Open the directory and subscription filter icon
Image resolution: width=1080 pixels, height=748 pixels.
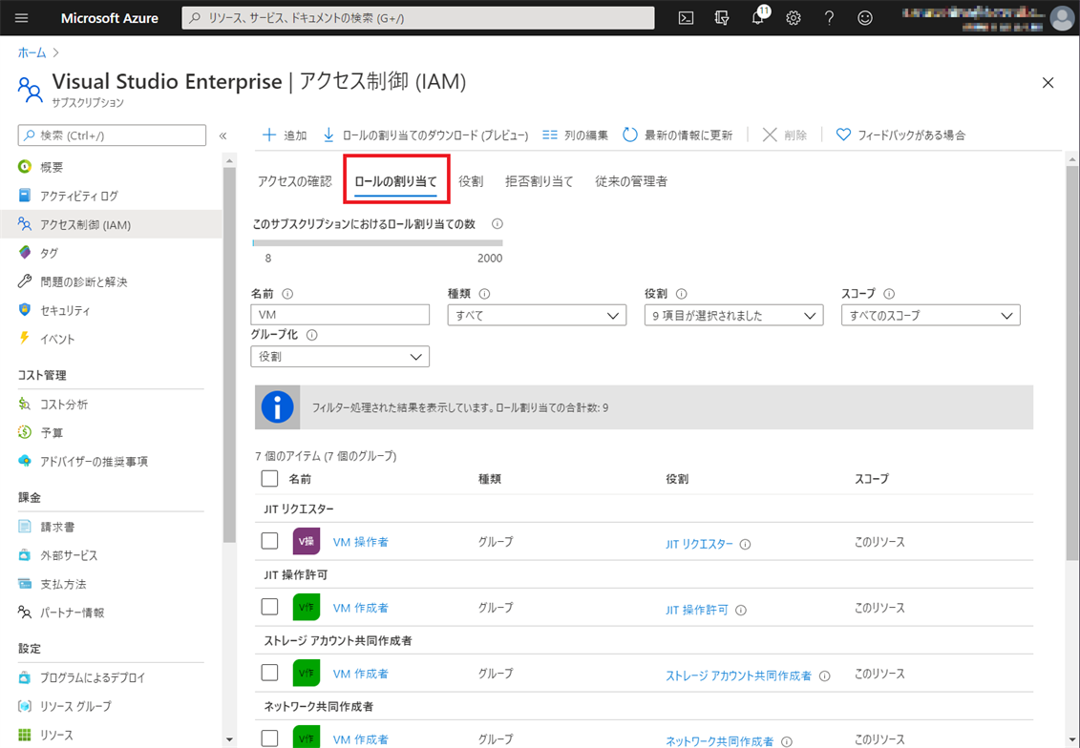click(722, 18)
